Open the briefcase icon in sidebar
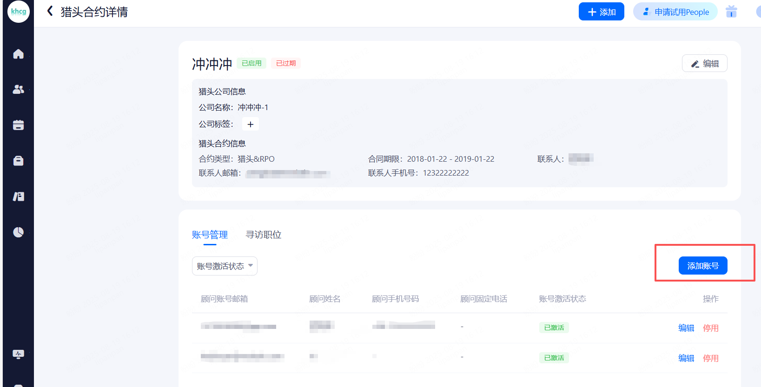This screenshot has height=387, width=761. tap(19, 161)
